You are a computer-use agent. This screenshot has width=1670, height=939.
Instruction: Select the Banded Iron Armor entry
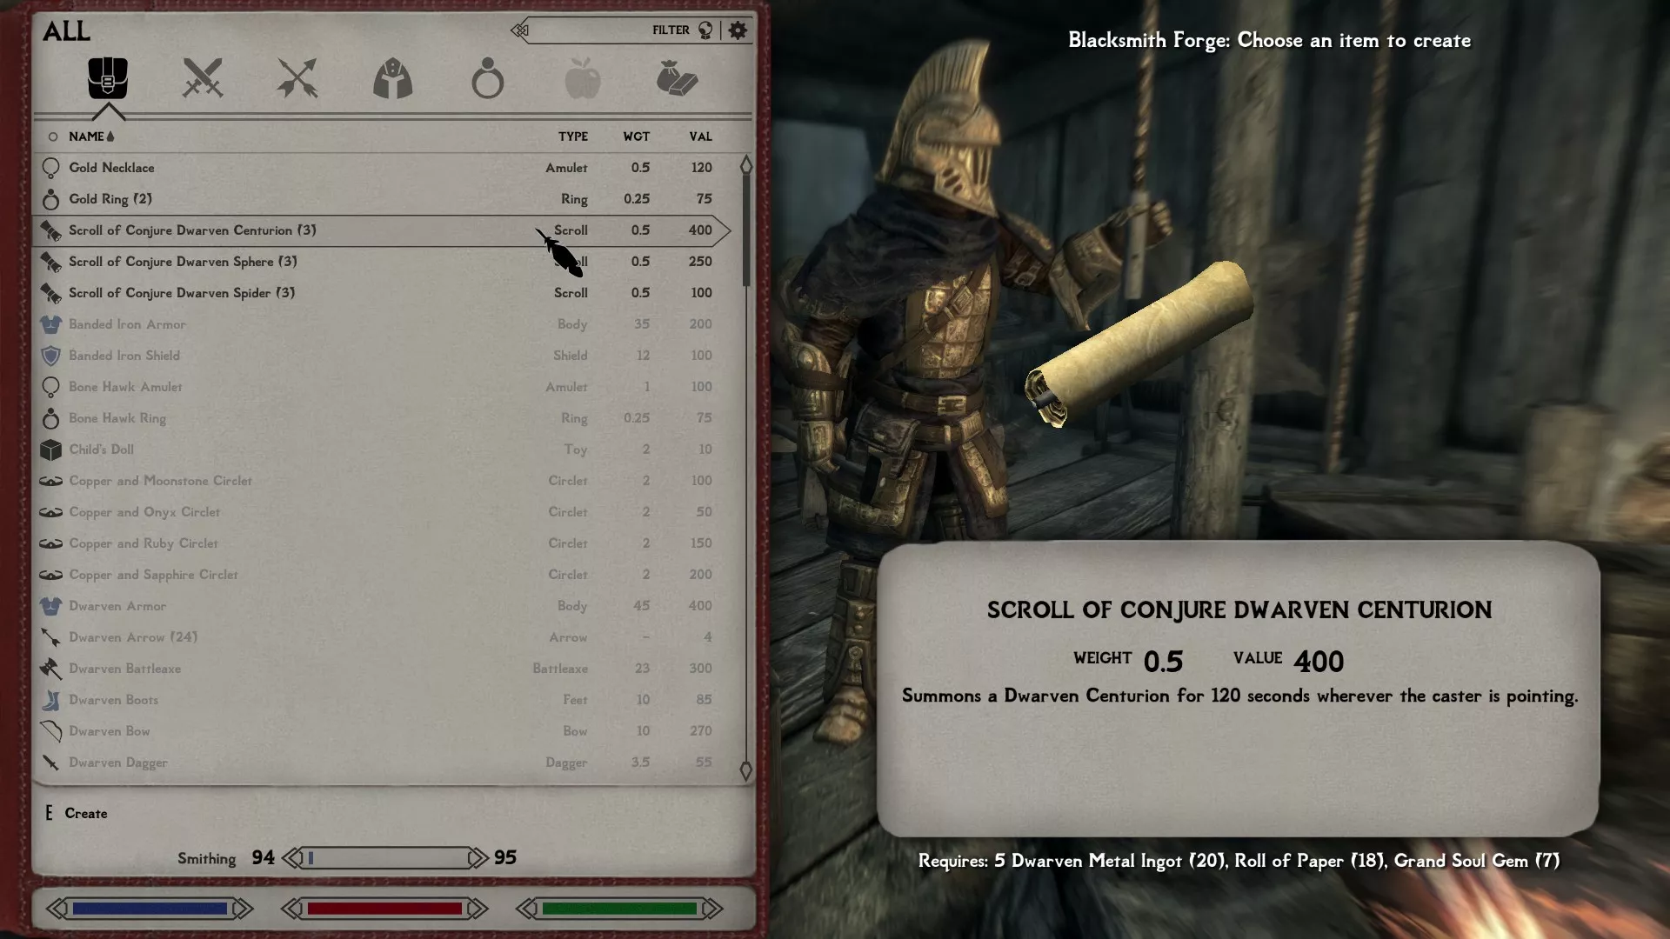pos(381,324)
